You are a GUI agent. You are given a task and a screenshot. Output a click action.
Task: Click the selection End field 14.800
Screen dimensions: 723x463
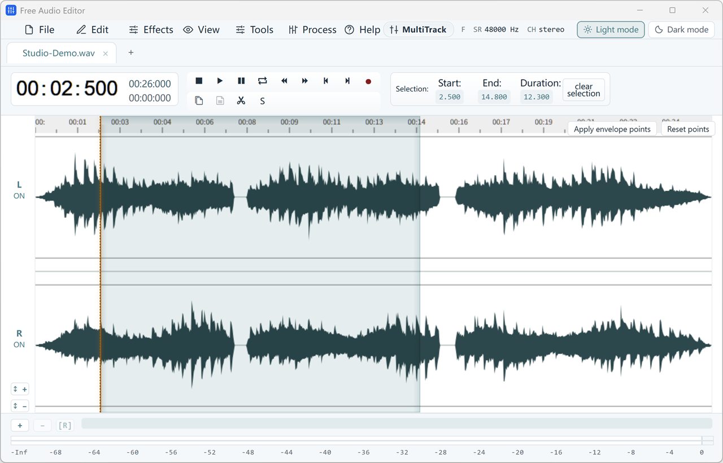(x=494, y=97)
